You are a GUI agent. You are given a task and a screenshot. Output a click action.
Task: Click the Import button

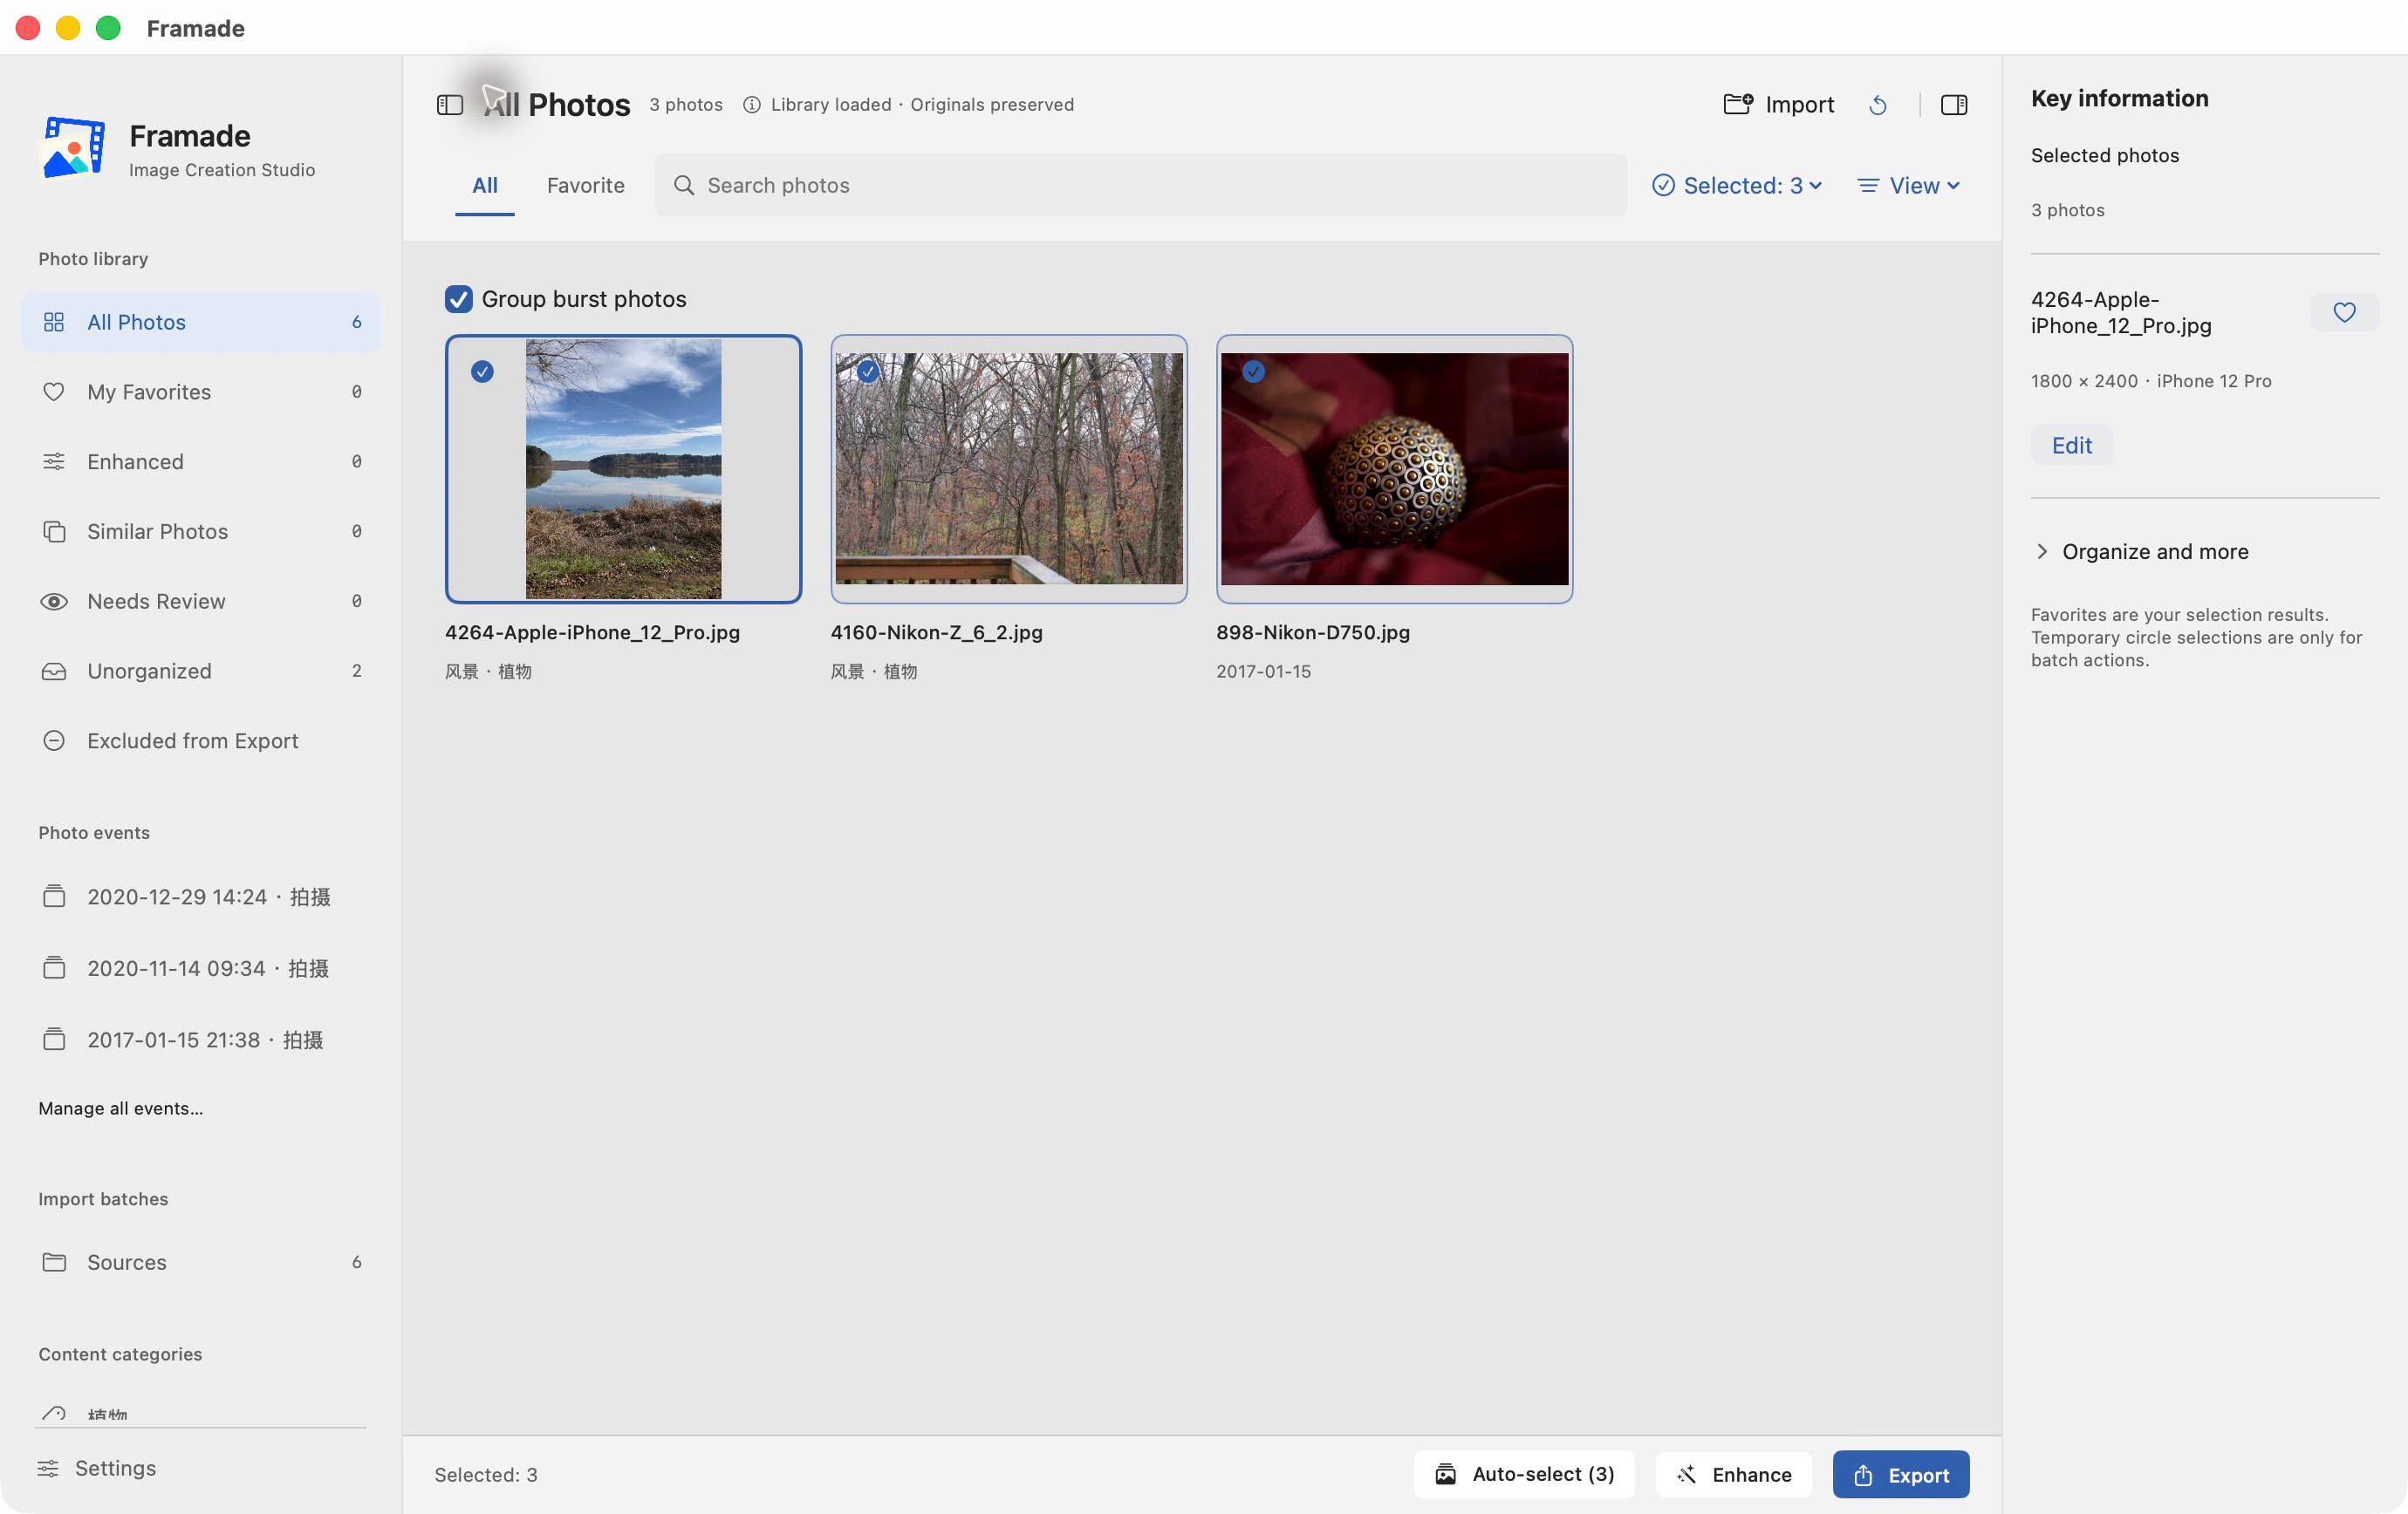pyautogui.click(x=1779, y=105)
